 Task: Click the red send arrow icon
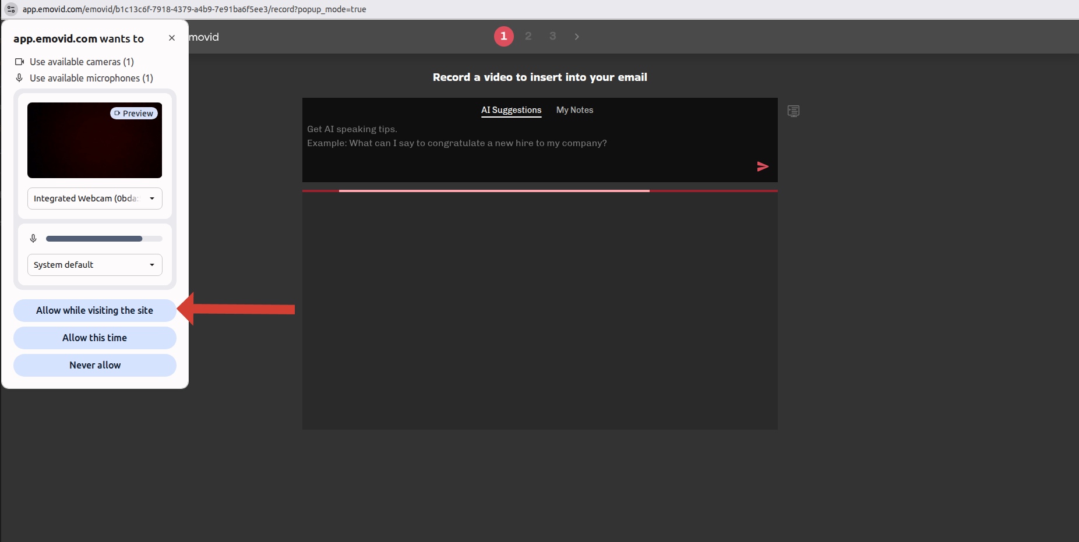point(762,167)
